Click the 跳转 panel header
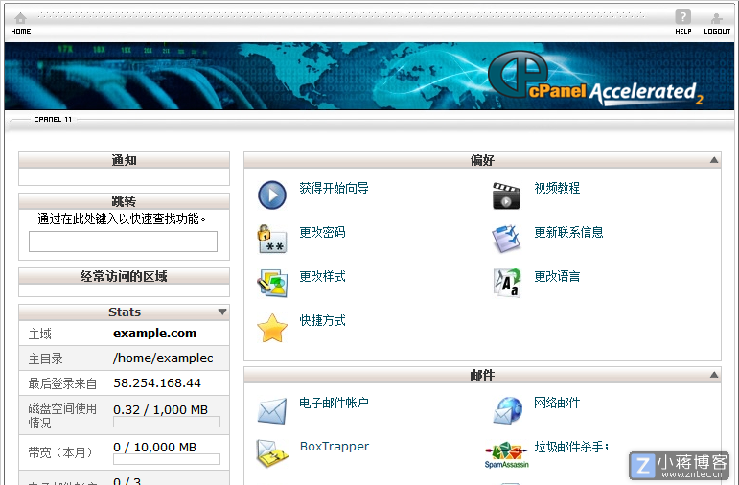 pyautogui.click(x=124, y=201)
